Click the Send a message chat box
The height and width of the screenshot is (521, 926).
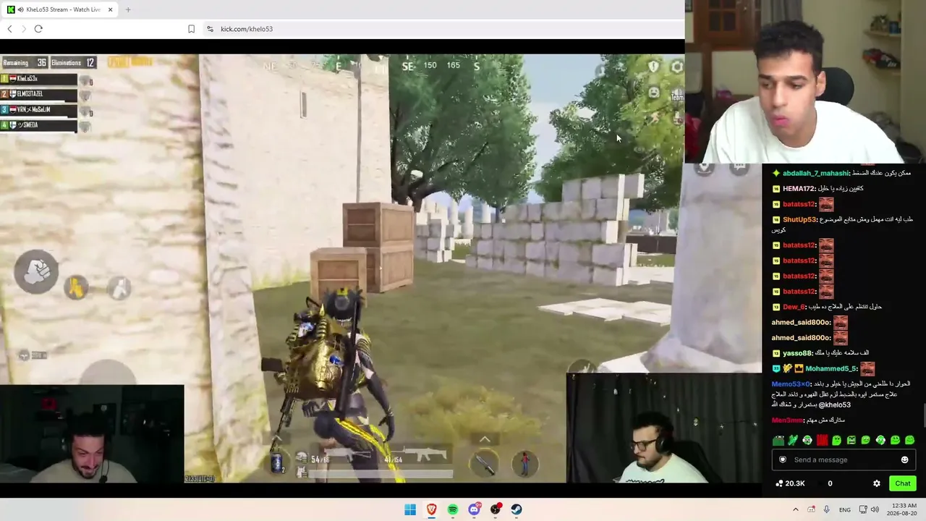coord(843,460)
